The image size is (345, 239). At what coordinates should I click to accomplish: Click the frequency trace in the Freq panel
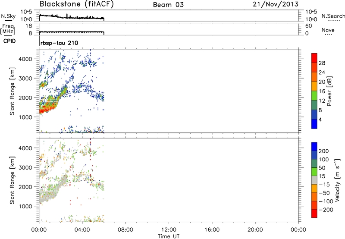pyautogui.click(x=72, y=32)
